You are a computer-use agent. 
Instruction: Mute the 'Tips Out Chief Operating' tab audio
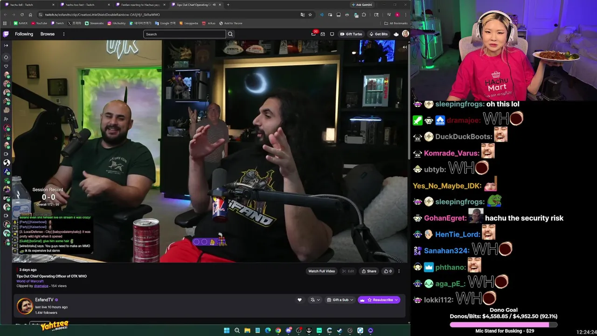tap(214, 5)
